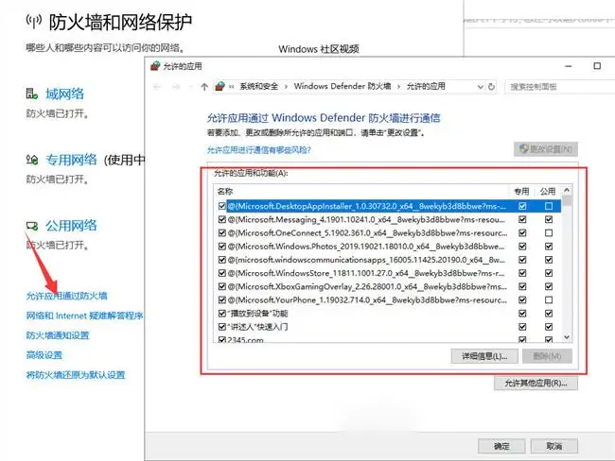Click the back arrow in allowed apps window

pos(157,87)
